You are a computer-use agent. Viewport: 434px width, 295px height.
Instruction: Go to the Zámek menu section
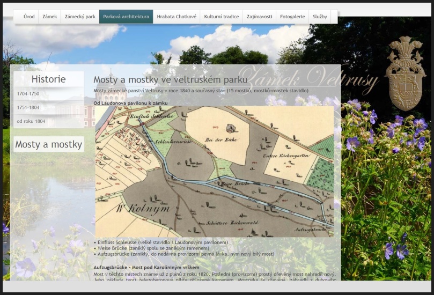coord(49,17)
